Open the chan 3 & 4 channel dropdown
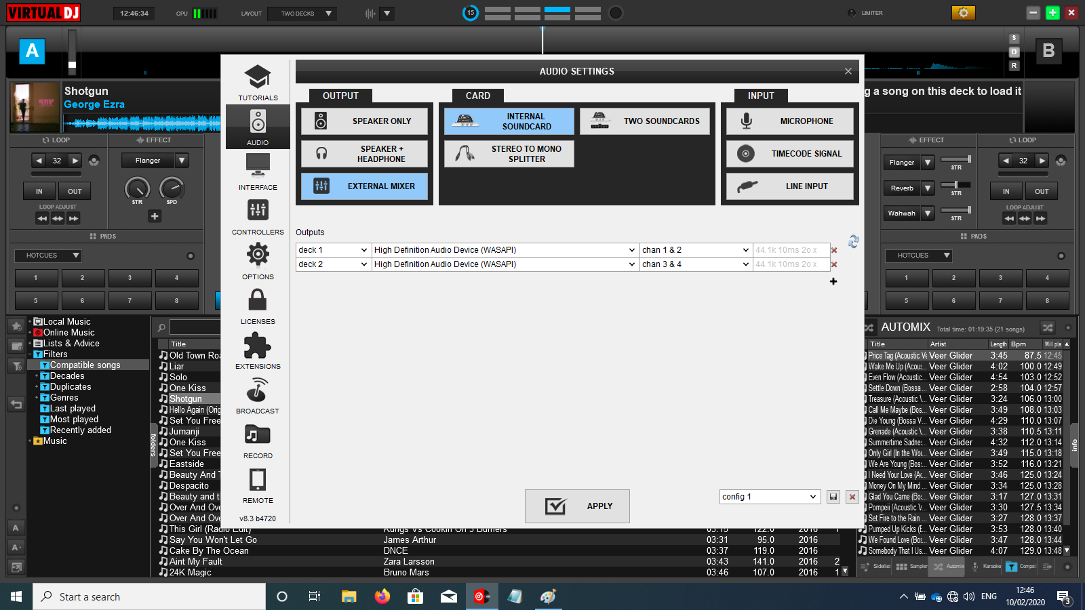 [696, 264]
